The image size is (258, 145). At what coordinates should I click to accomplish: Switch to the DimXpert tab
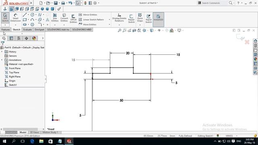coord(40,29)
